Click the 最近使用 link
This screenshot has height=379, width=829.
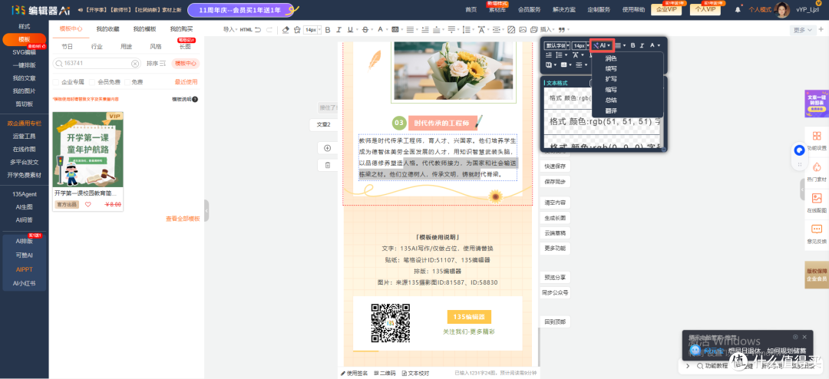(186, 82)
